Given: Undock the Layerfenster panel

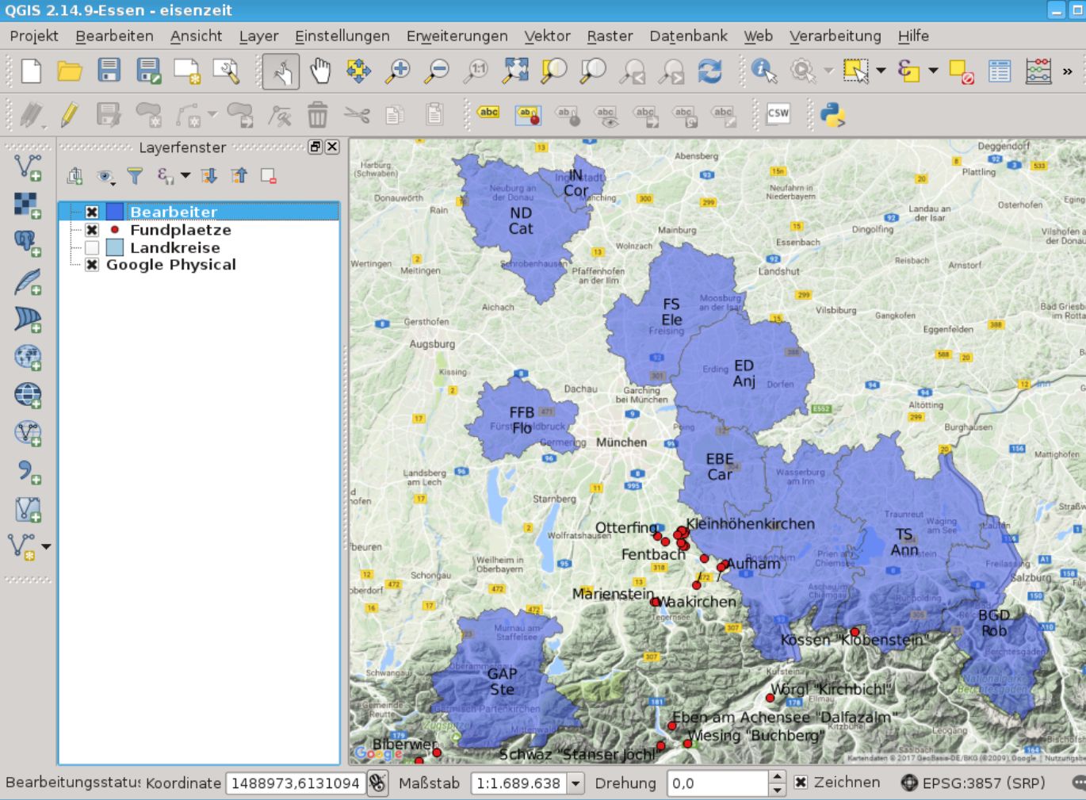Looking at the screenshot, I should (x=315, y=147).
